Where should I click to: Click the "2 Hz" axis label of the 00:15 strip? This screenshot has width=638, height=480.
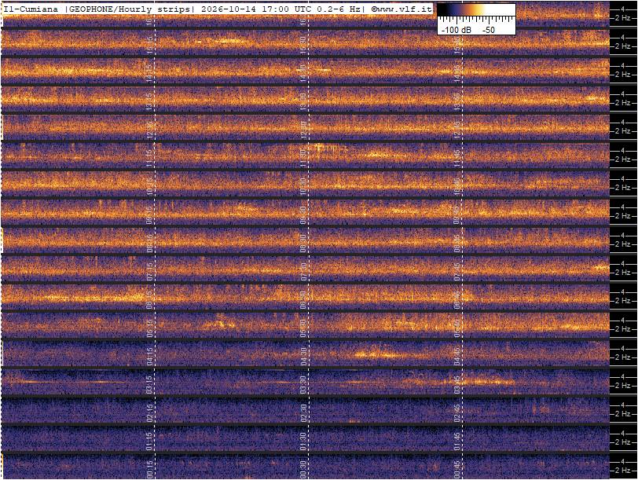622,471
